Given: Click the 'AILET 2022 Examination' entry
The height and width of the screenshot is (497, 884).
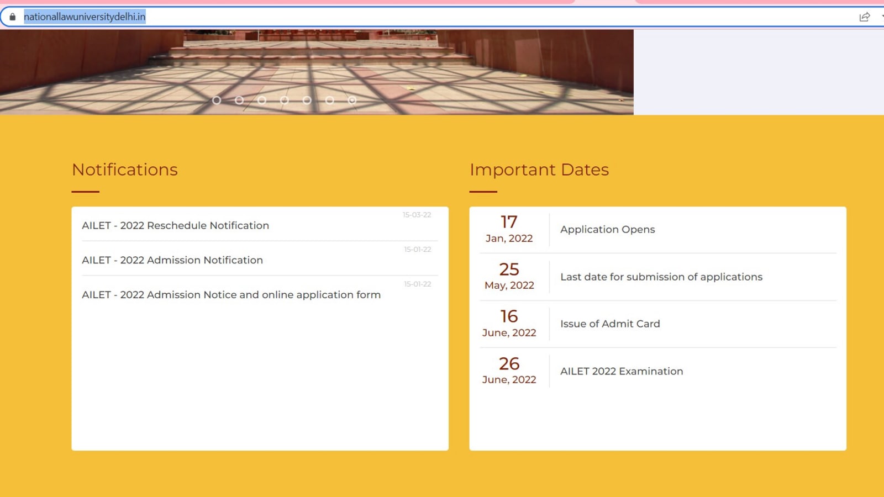Looking at the screenshot, I should tap(622, 371).
